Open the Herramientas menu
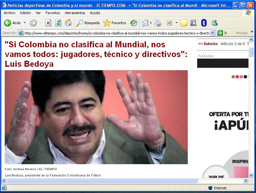This screenshot has height=193, width=256. point(75,13)
